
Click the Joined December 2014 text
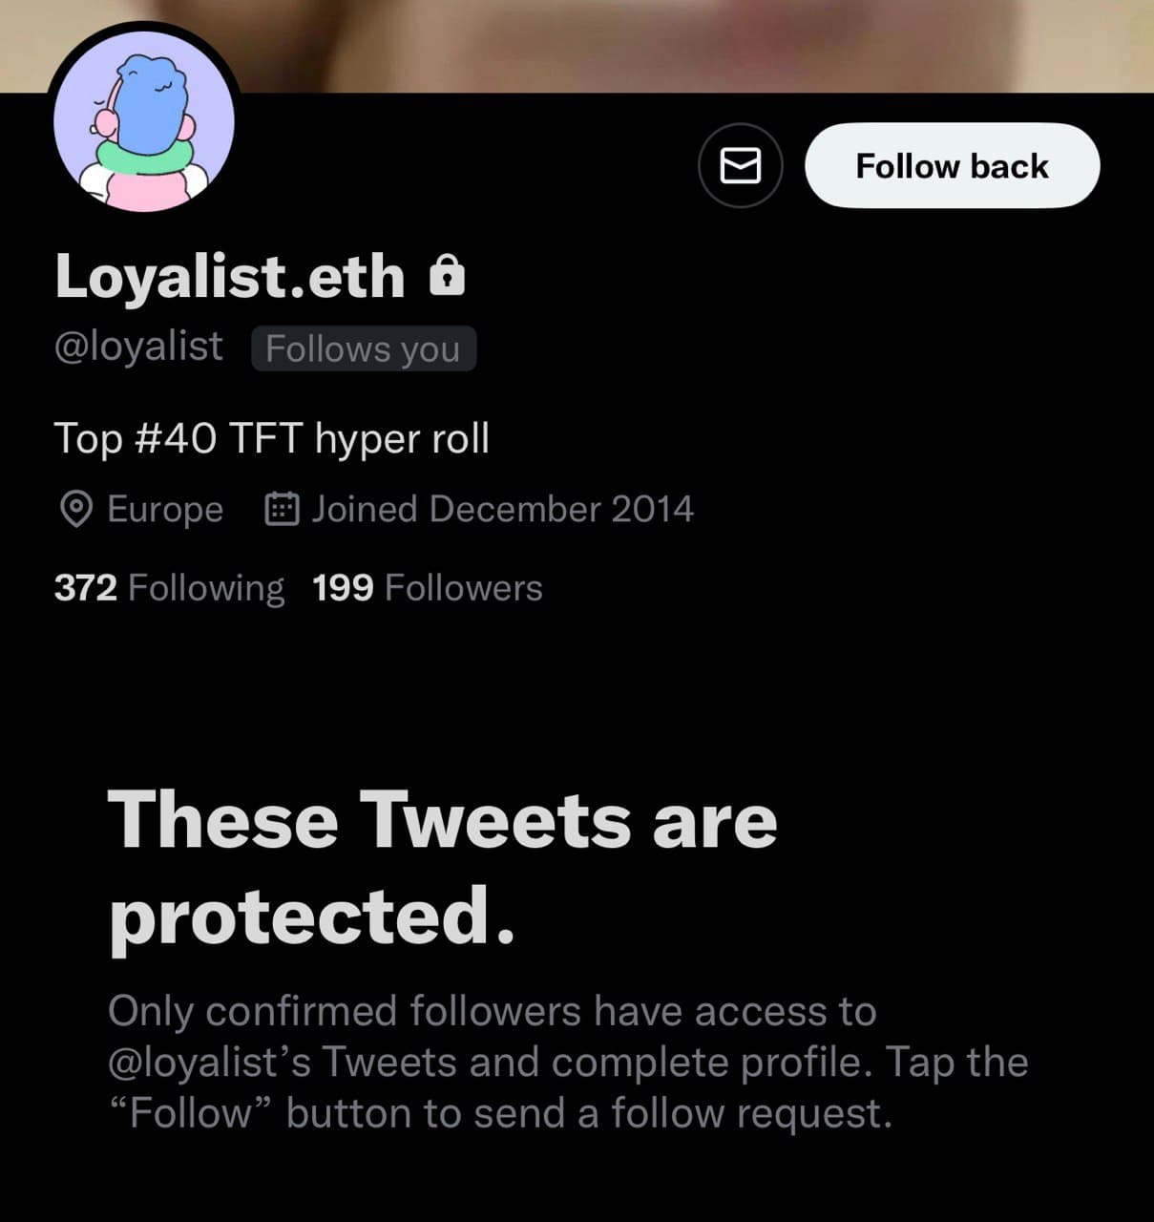point(502,509)
